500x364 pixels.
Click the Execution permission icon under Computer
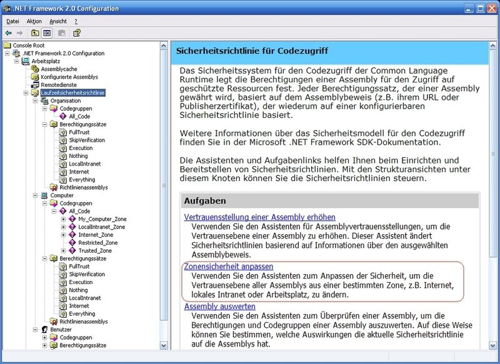(63, 282)
